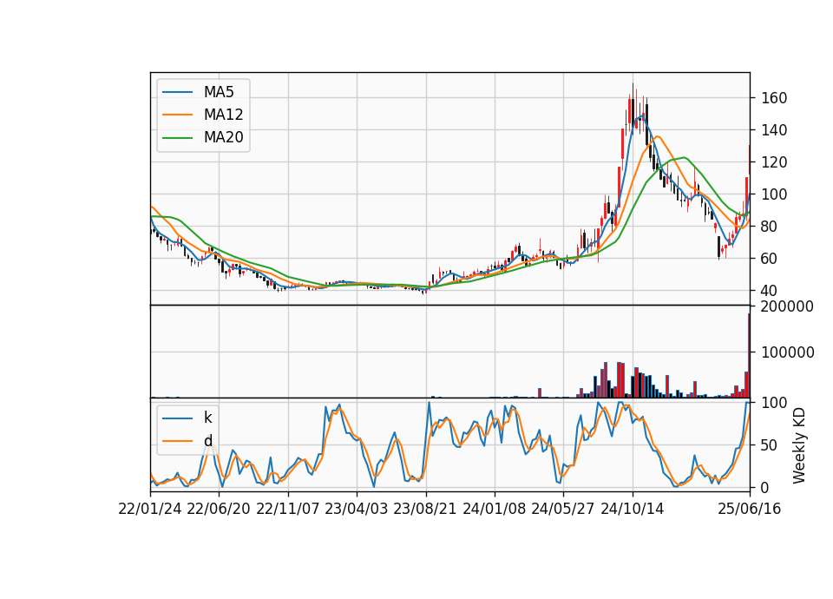Click the 200000 volume axis tick label
The image size is (833, 599).
[787, 306]
